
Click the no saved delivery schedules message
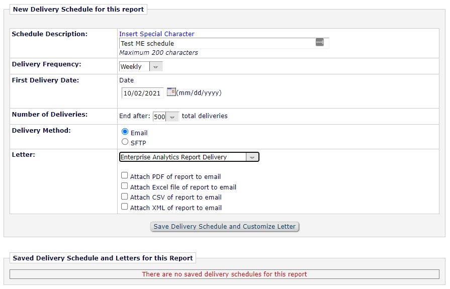[224, 274]
